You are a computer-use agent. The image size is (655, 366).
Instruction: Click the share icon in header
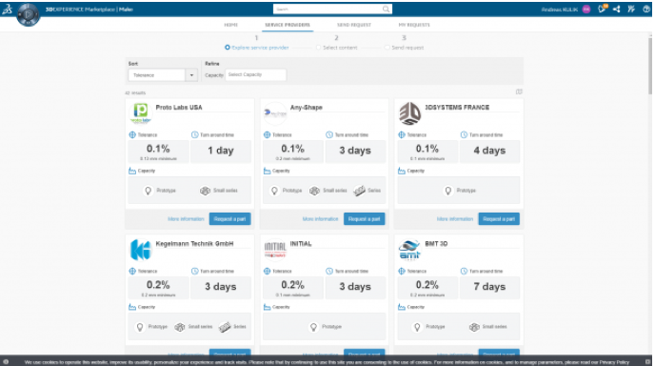[x=617, y=9]
